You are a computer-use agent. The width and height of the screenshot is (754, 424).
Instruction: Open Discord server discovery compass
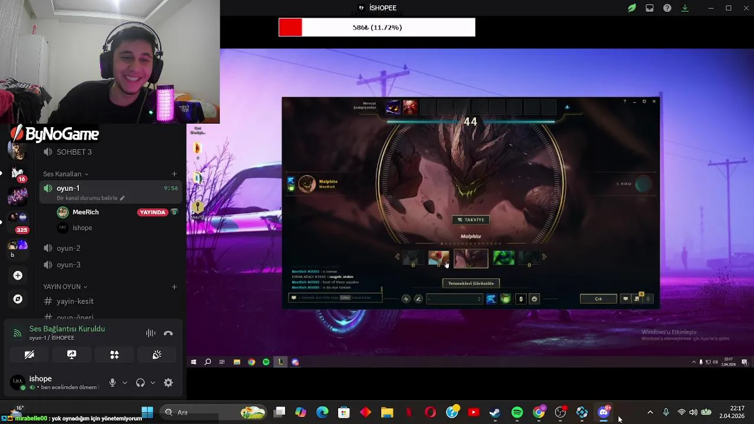18,299
